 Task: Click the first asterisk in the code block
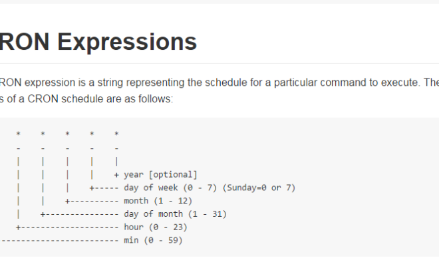[x=18, y=134]
